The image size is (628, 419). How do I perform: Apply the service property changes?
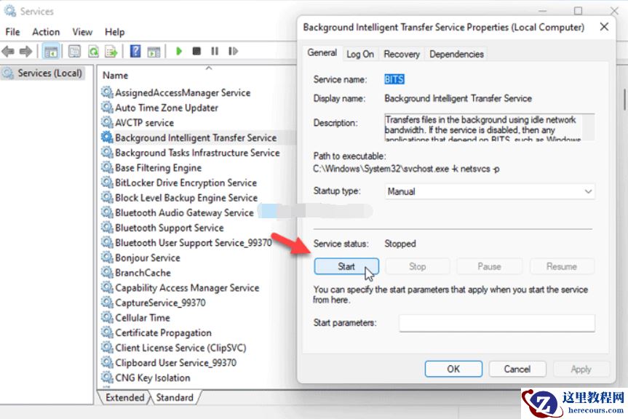(x=581, y=369)
